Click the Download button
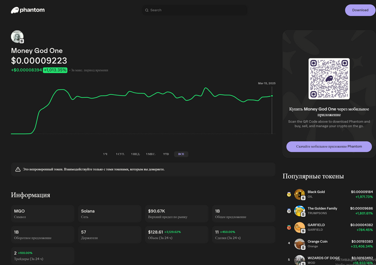This screenshot has width=376, height=265. point(360,10)
